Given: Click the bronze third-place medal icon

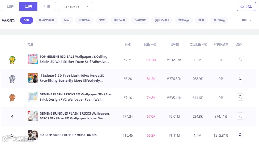Looking at the screenshot, I should tap(12, 98).
